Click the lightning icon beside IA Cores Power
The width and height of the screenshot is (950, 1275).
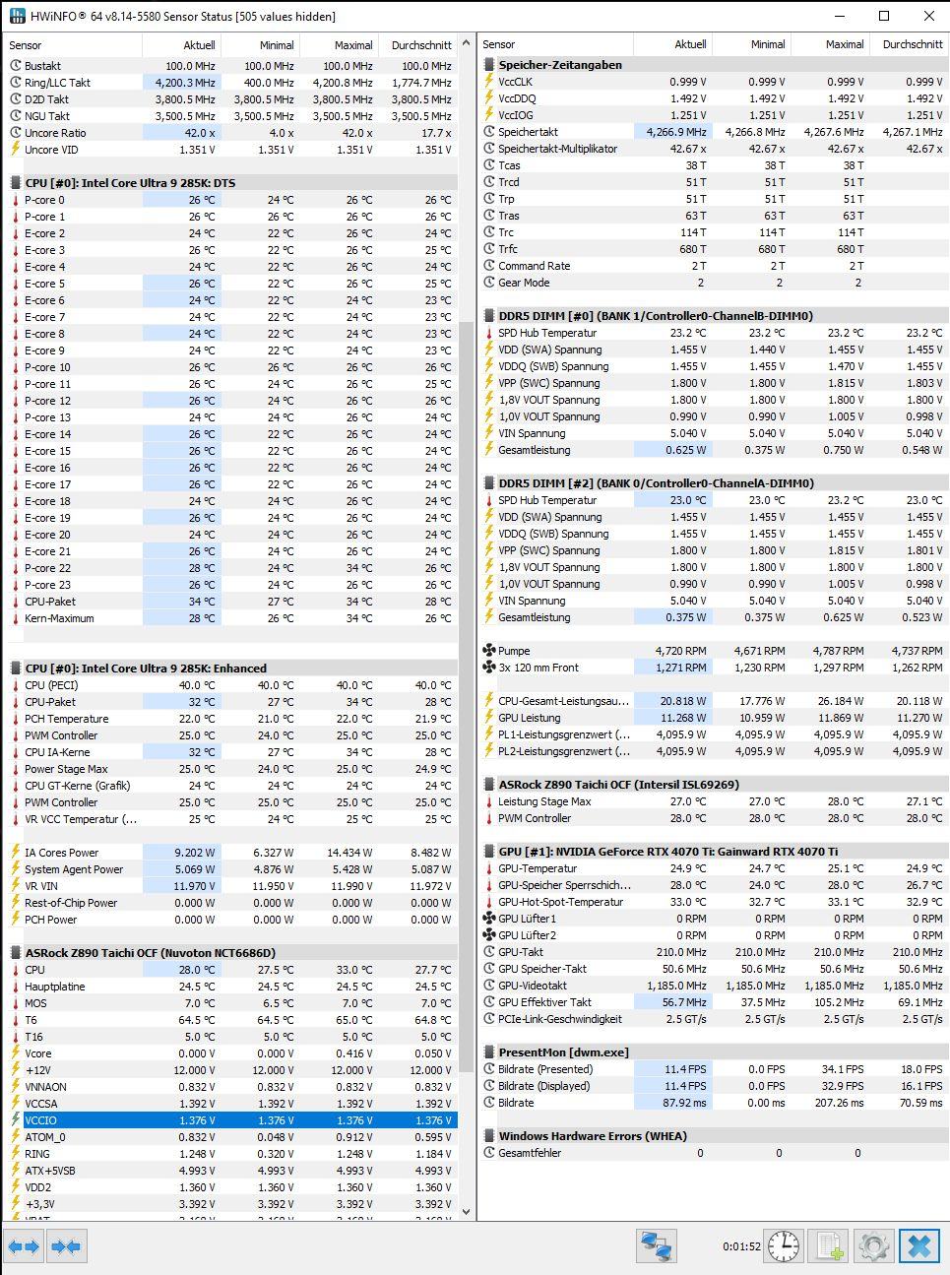pyautogui.click(x=16, y=853)
